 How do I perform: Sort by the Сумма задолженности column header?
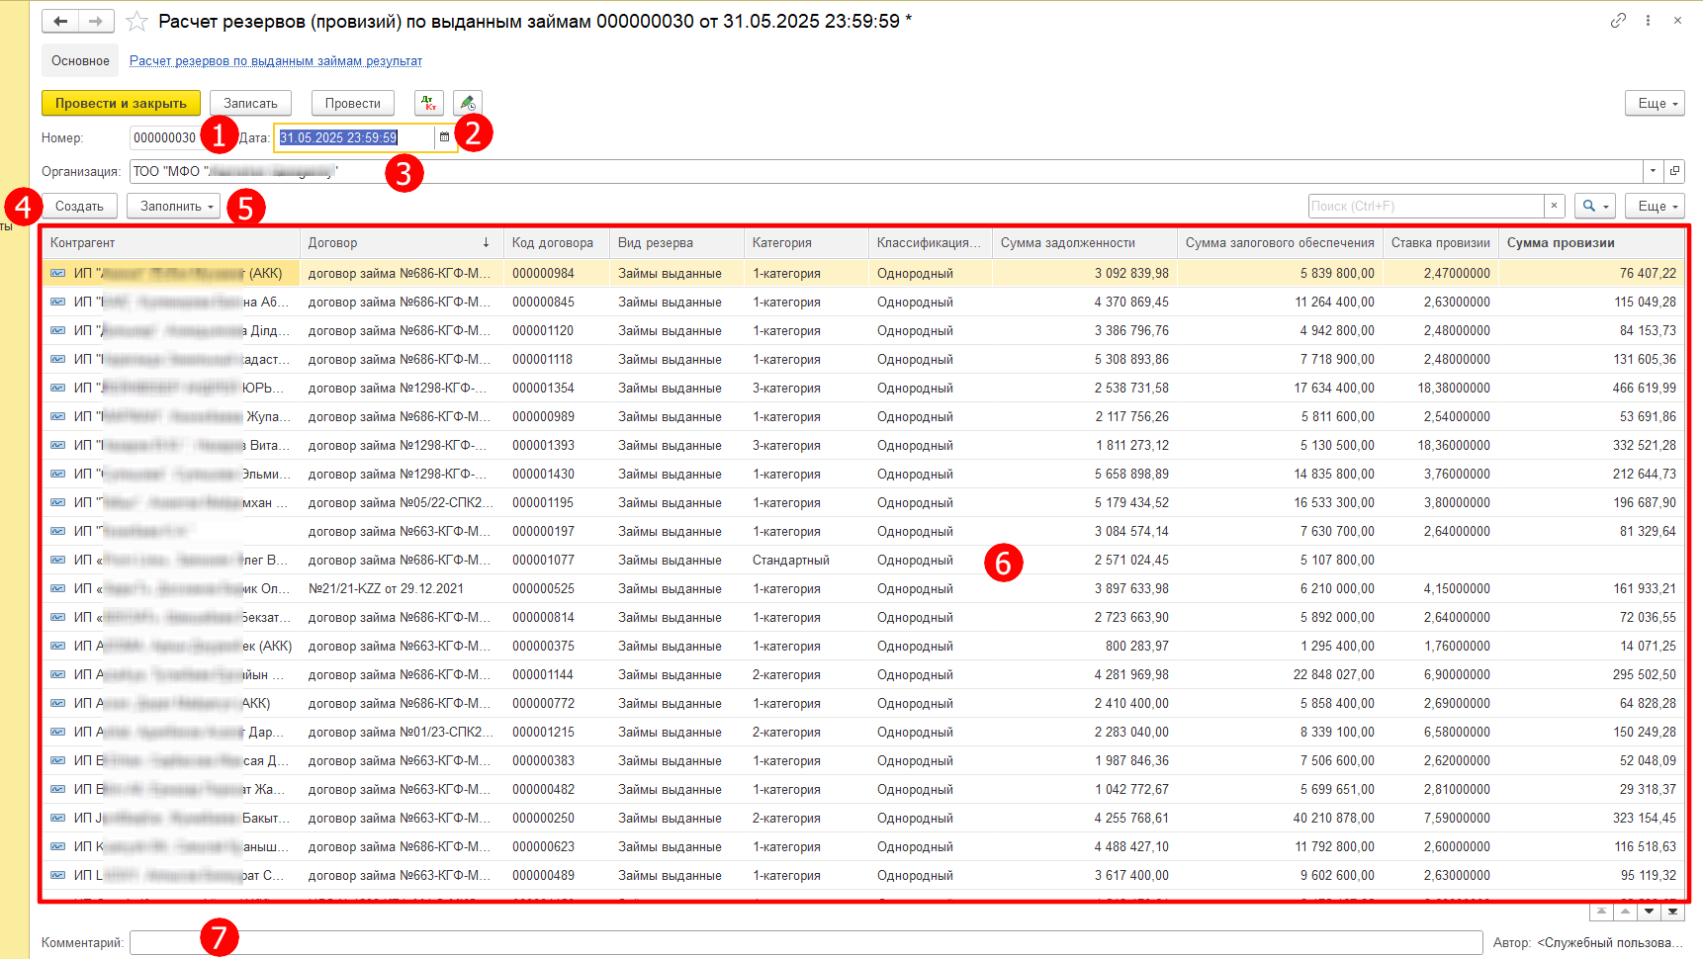pos(1085,242)
